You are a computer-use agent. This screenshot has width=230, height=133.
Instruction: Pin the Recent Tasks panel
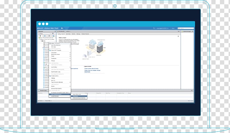coord(191,90)
